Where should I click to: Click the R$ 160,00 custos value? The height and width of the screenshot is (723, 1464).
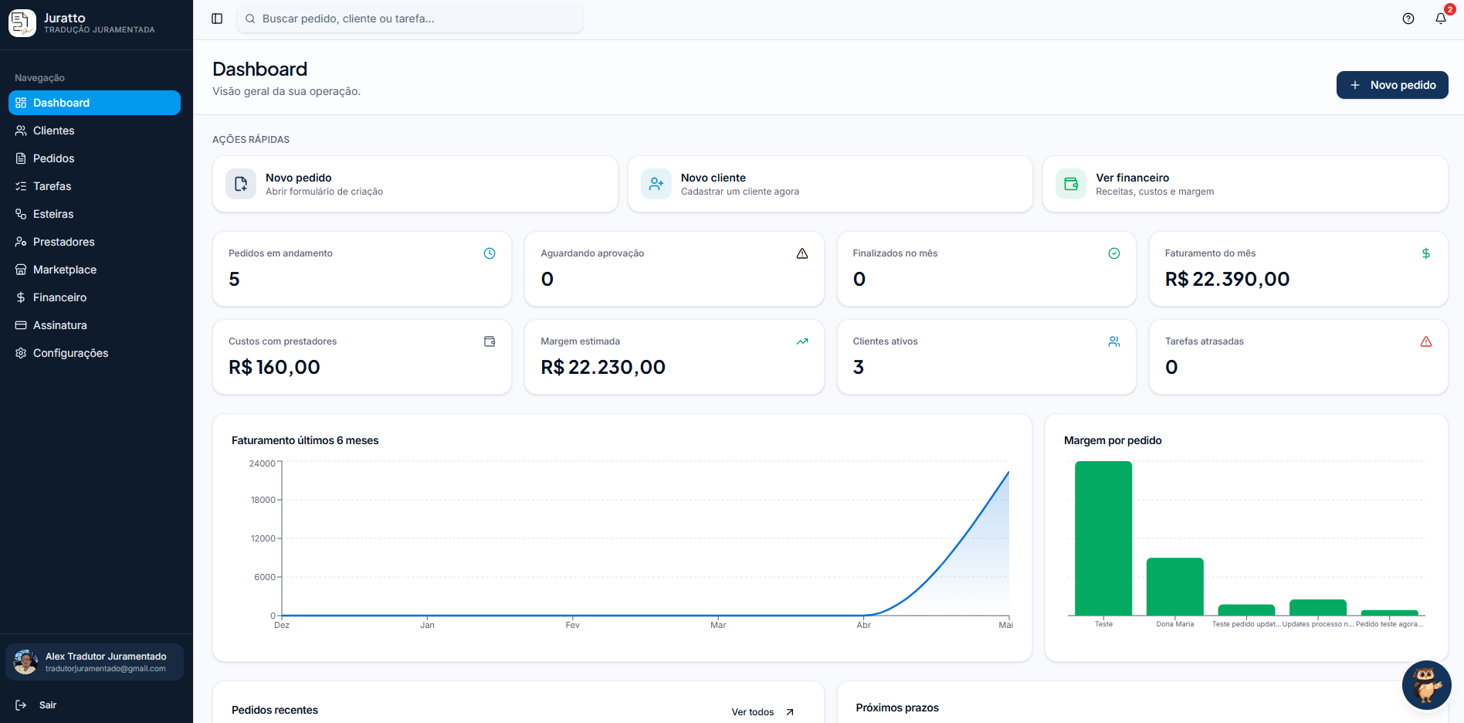(274, 367)
